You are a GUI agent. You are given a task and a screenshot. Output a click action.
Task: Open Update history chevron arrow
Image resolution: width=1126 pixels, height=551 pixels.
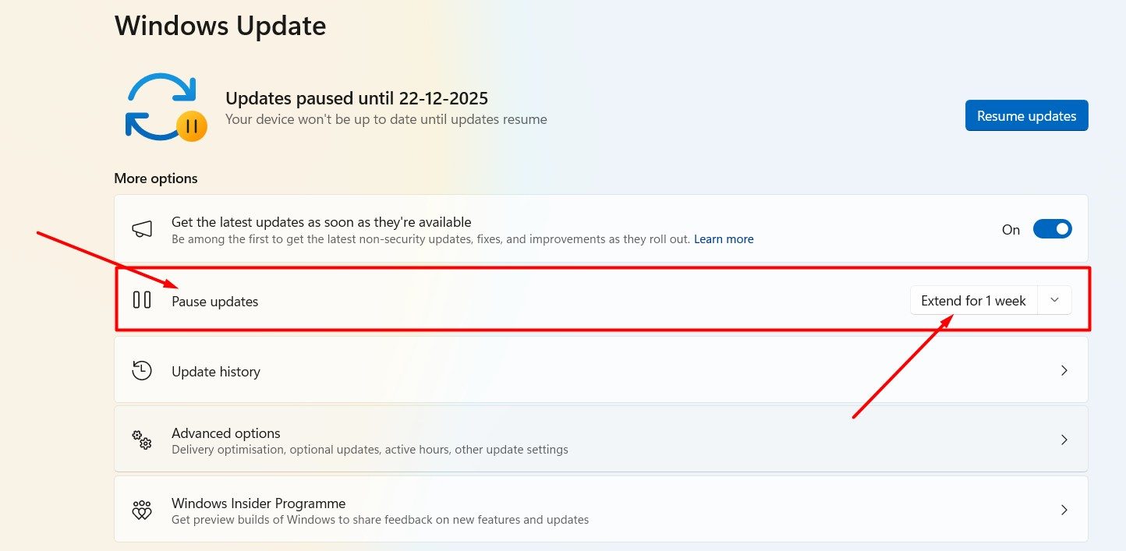pos(1064,371)
